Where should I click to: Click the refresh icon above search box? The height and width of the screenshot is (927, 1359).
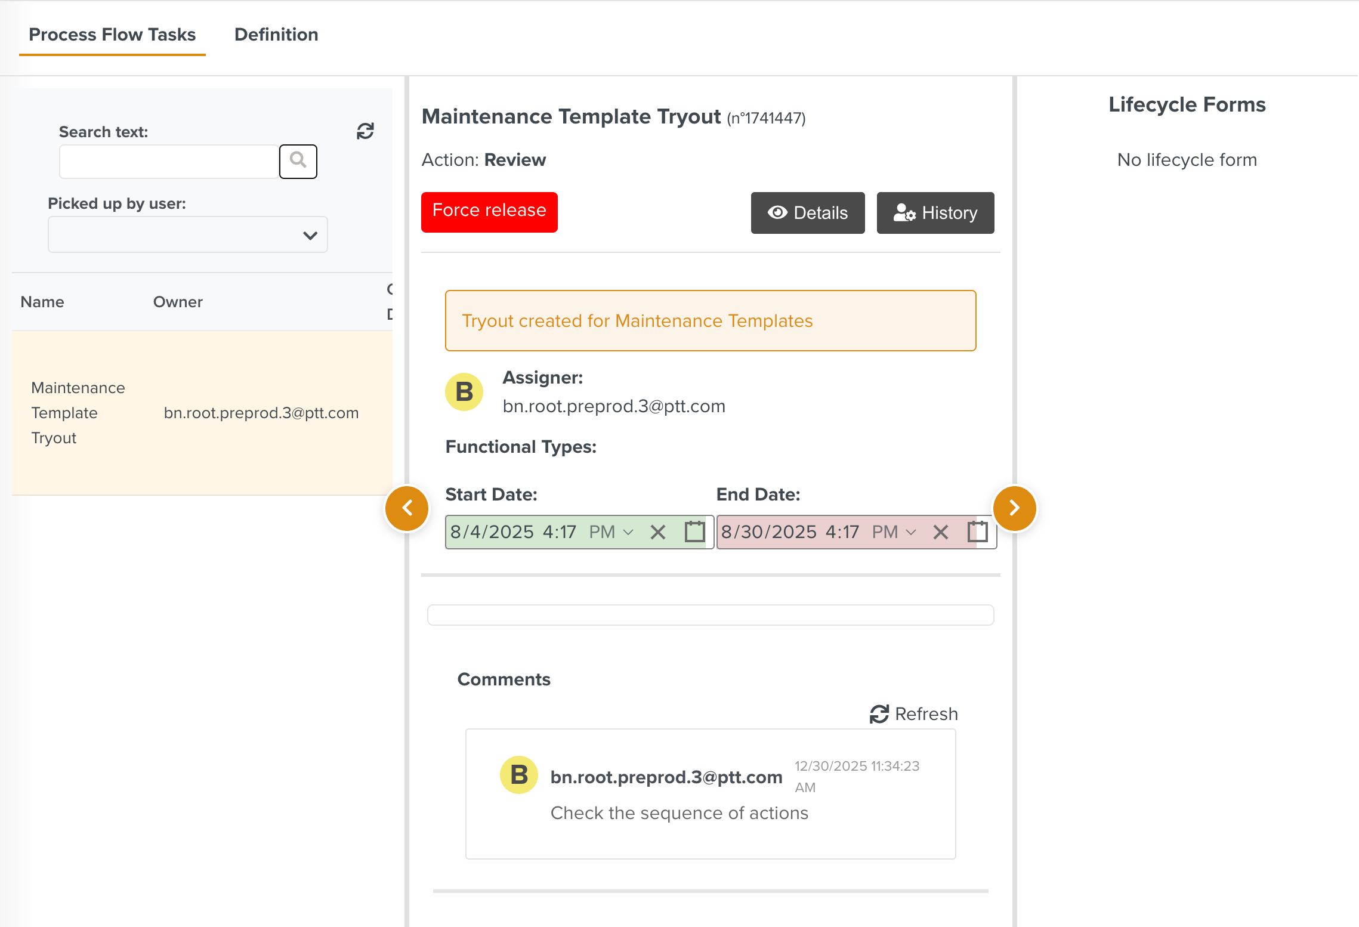[365, 131]
